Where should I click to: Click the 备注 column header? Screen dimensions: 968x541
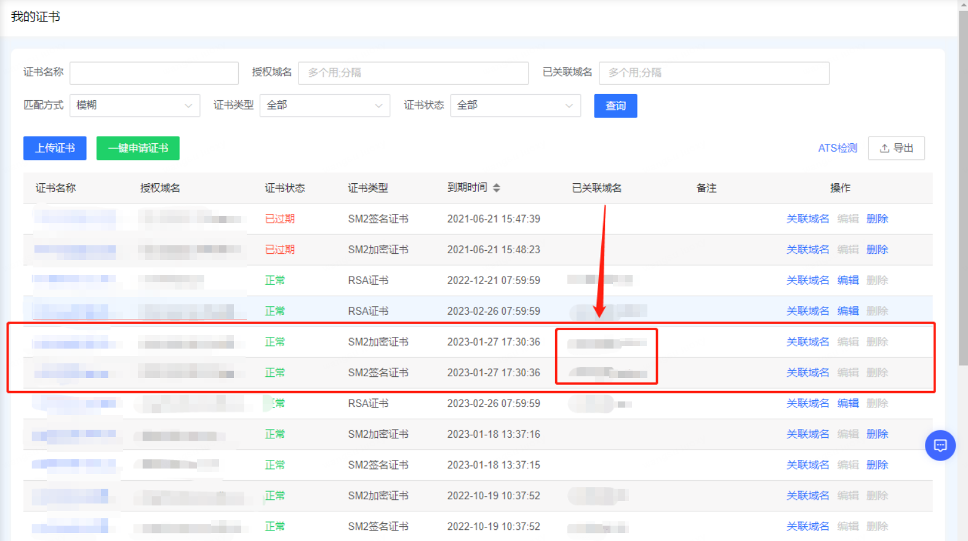click(706, 188)
